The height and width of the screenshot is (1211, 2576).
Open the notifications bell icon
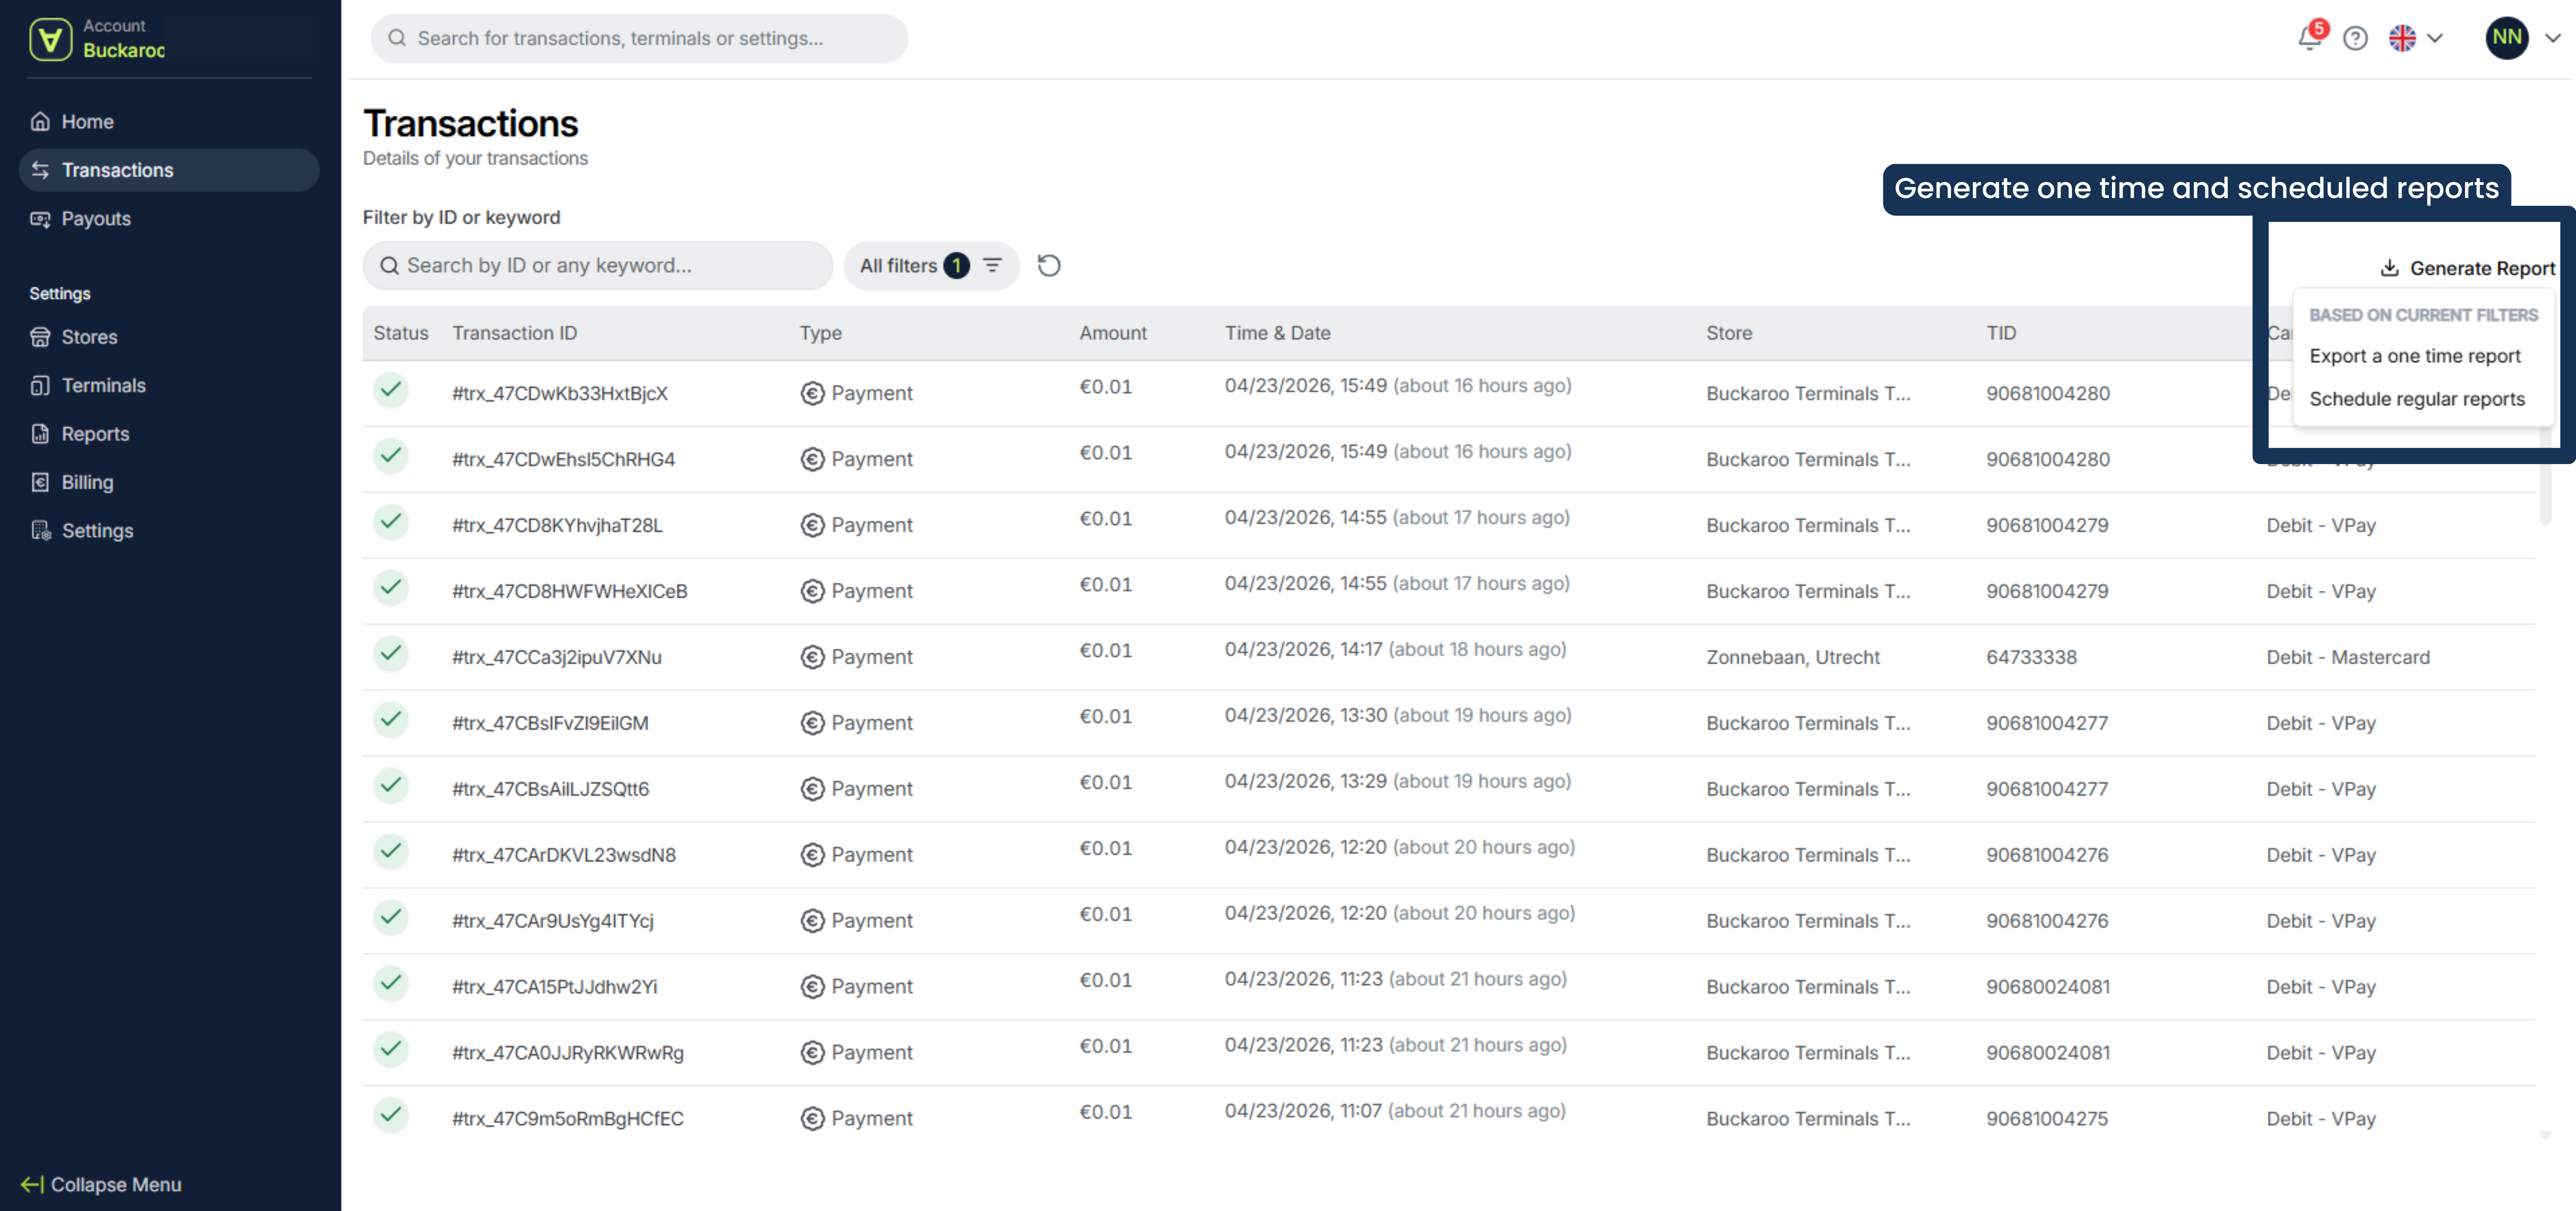coord(2309,38)
